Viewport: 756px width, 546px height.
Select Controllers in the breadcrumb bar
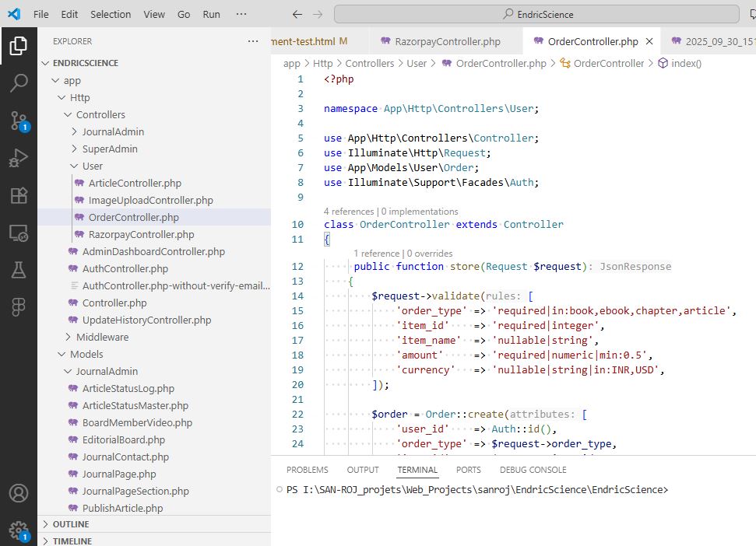[x=370, y=63]
